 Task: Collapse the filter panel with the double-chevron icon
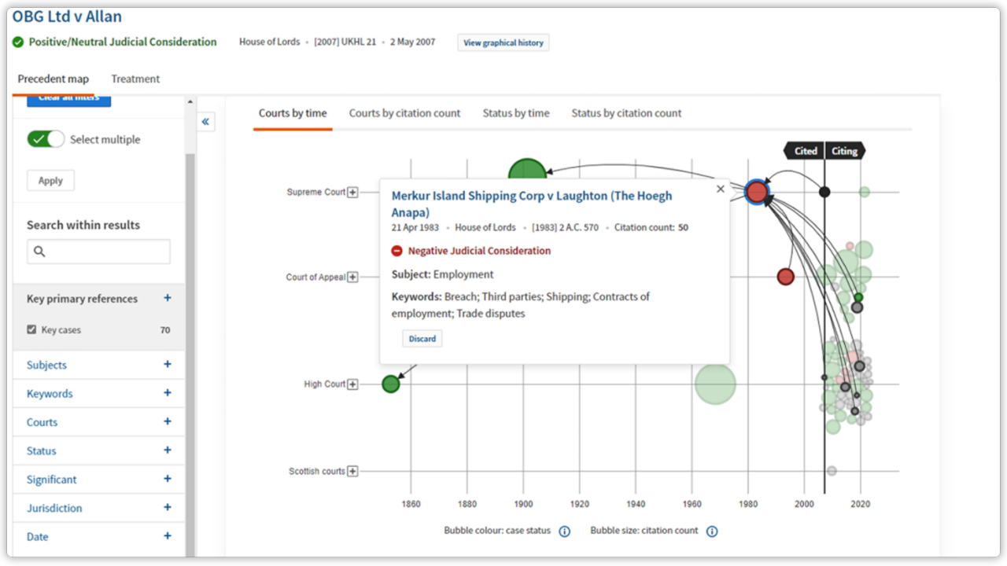pyautogui.click(x=205, y=122)
